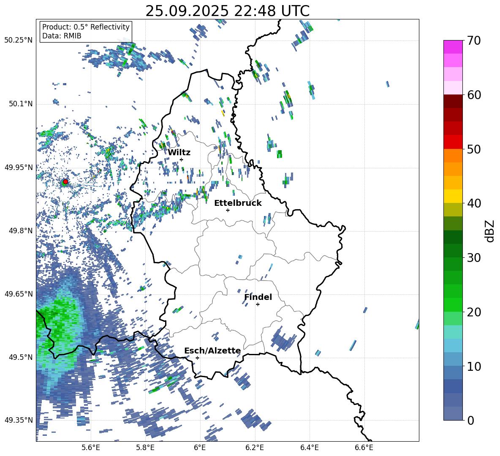
Task: Click the 49.8°N latitude label
Action: 20,231
